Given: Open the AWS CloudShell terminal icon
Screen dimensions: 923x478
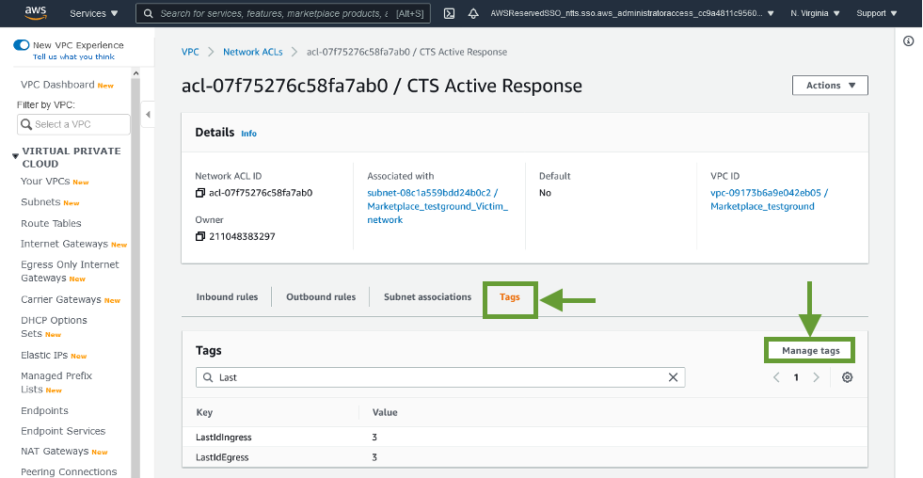Looking at the screenshot, I should (x=449, y=13).
